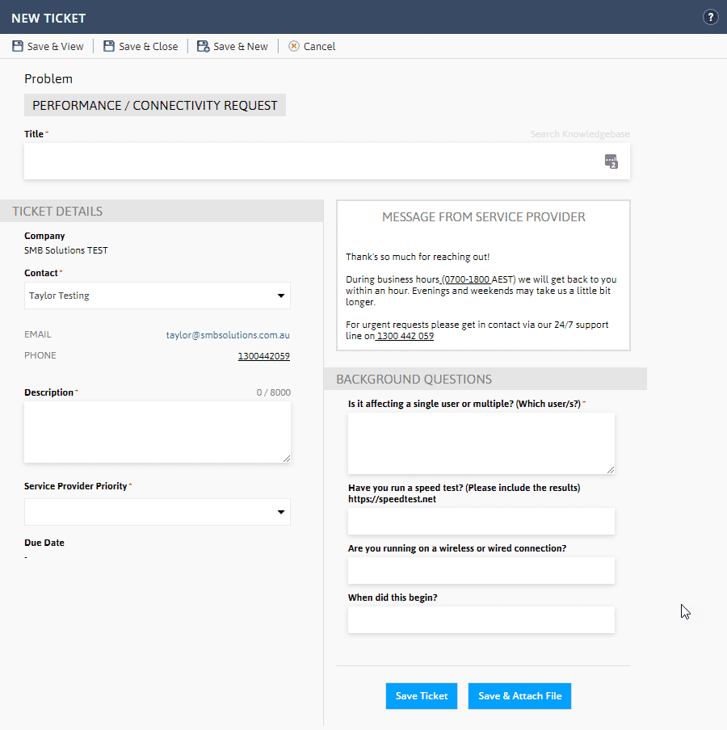Open the taylor@smbsolutions.com.au email link

tap(228, 335)
